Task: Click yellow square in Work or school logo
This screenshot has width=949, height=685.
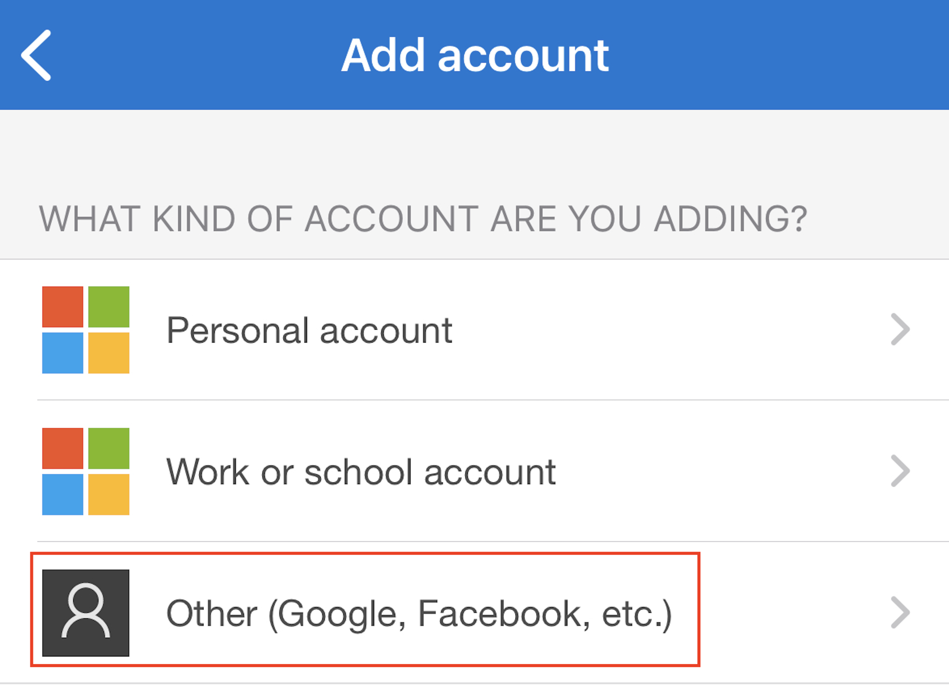Action: [x=109, y=494]
